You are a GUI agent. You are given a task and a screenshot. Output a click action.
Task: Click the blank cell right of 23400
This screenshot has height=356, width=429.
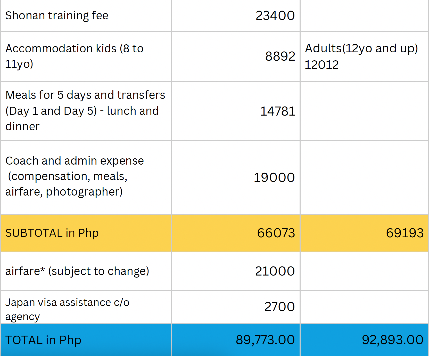(364, 16)
